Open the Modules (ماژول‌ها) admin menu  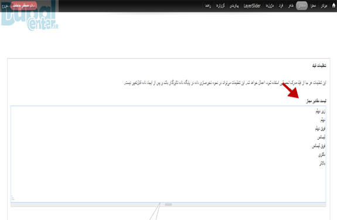tap(270, 6)
